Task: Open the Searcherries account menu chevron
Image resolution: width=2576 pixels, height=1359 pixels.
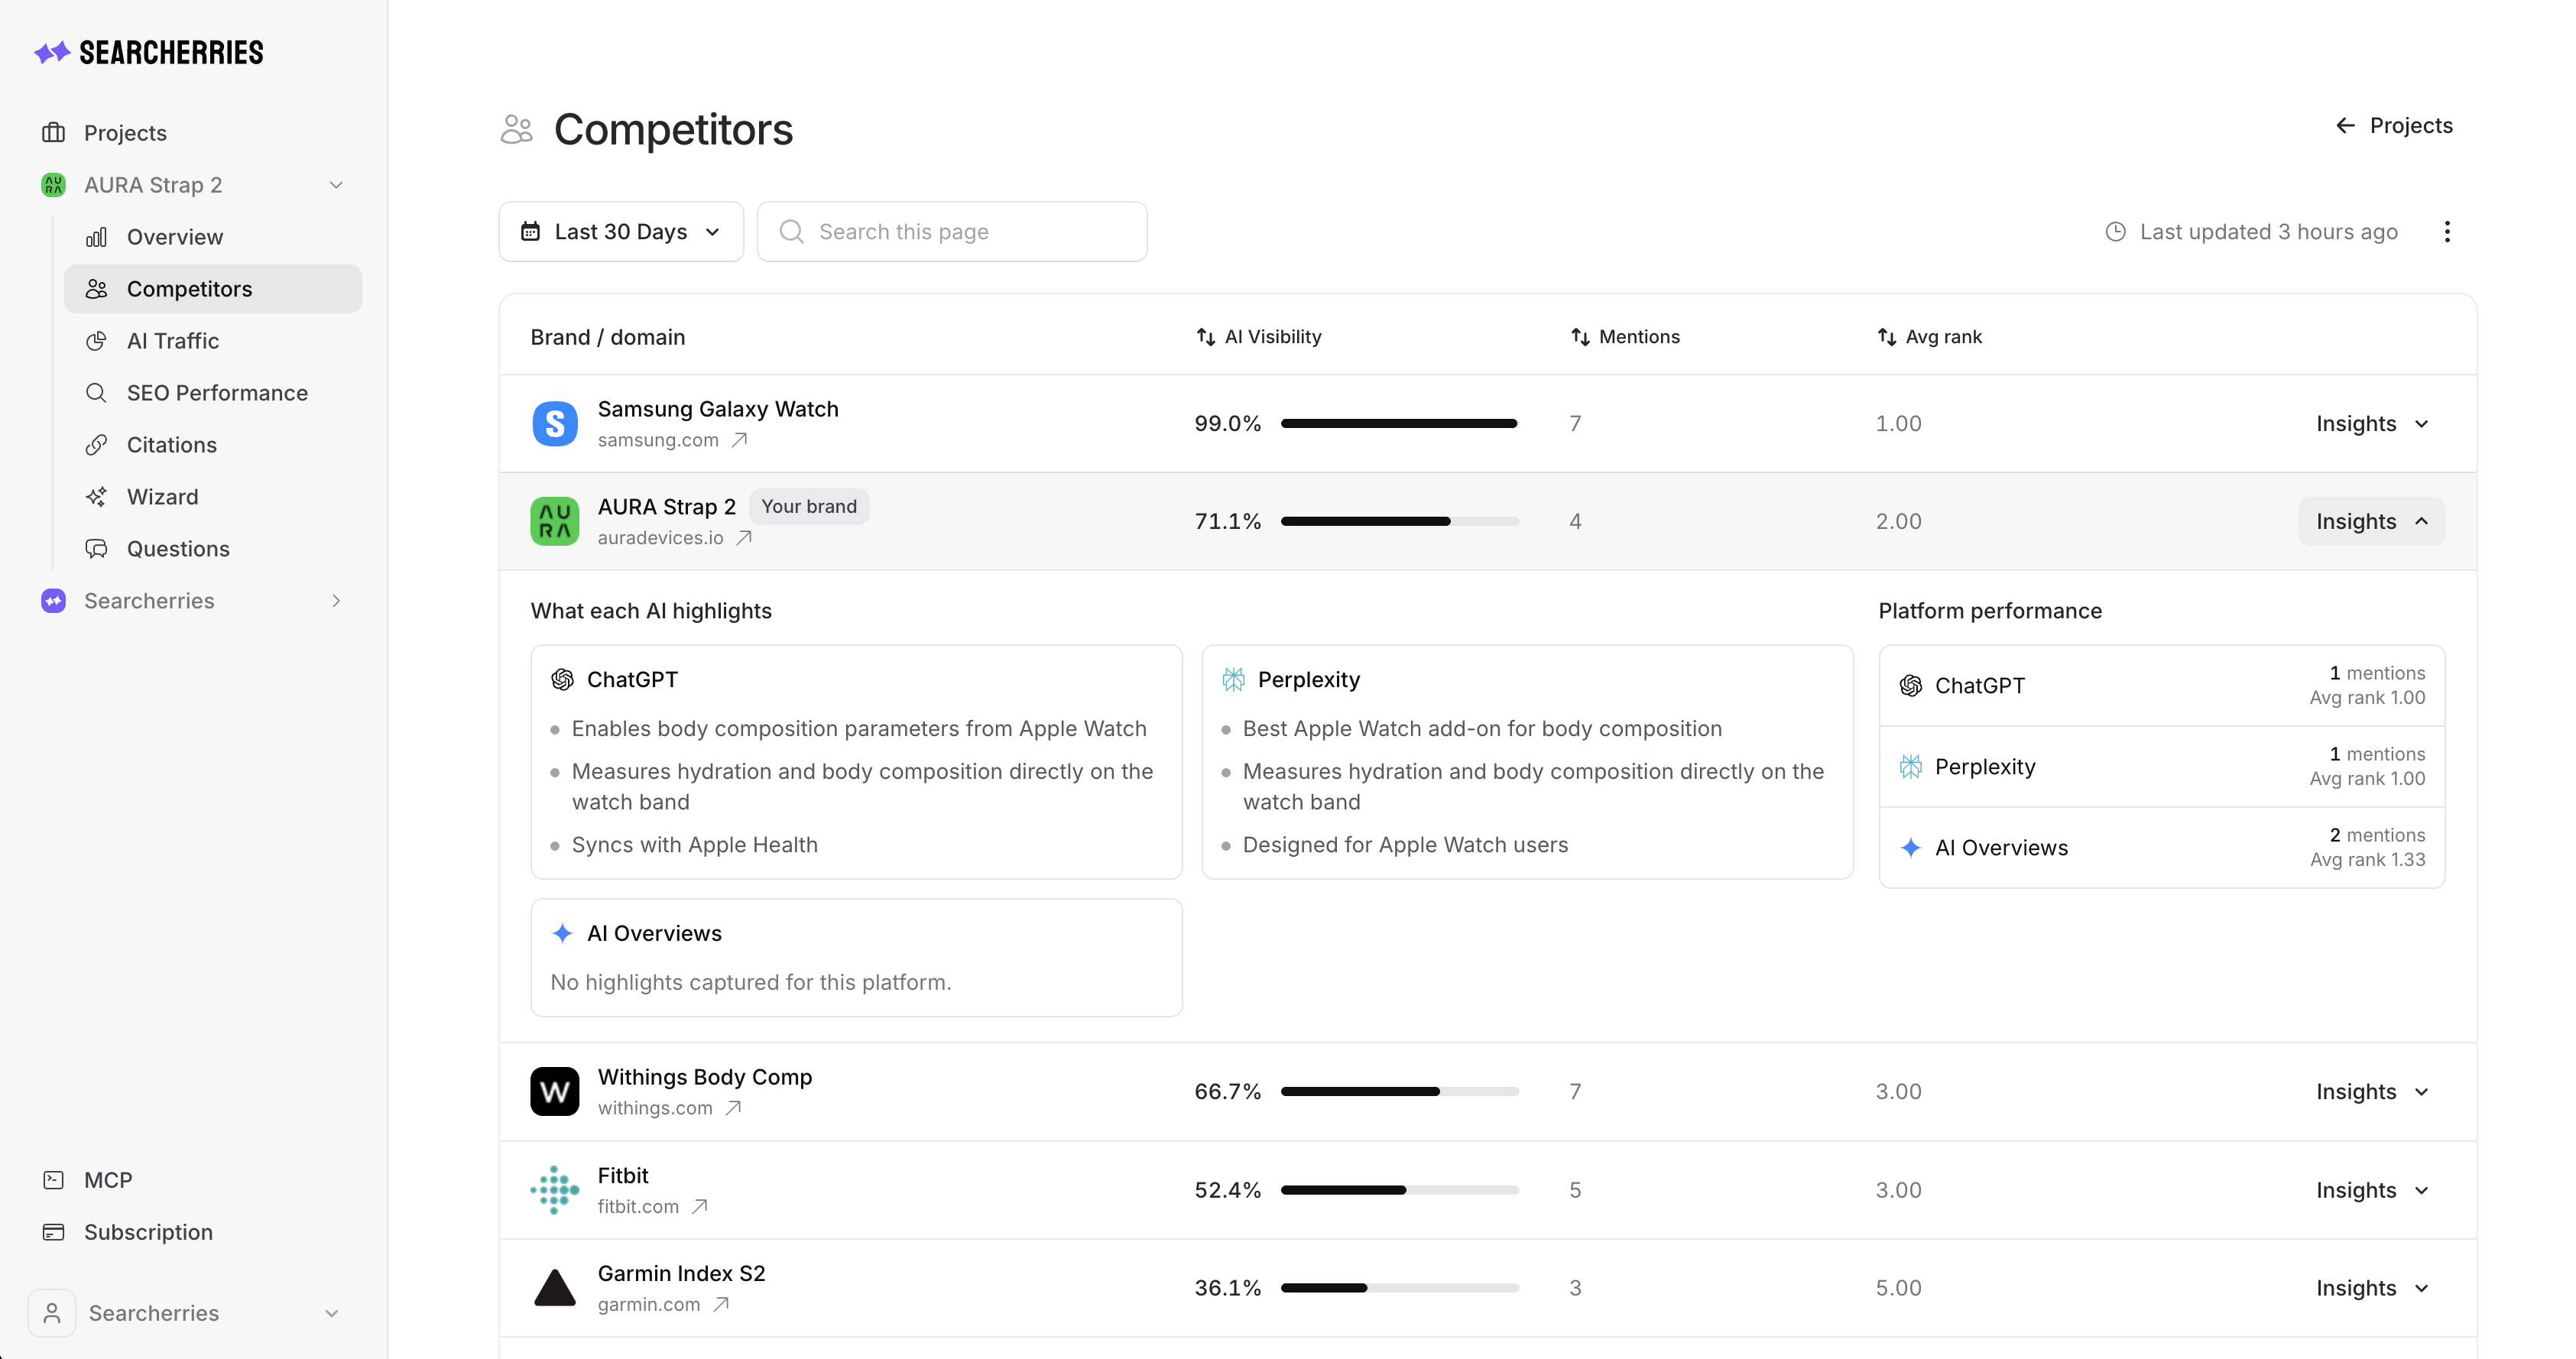Action: pyautogui.click(x=332, y=1313)
